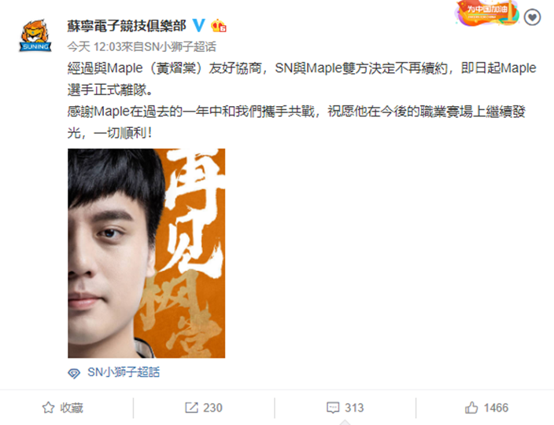Click the thumbs-up like icon
The width and height of the screenshot is (554, 425).
point(471,408)
